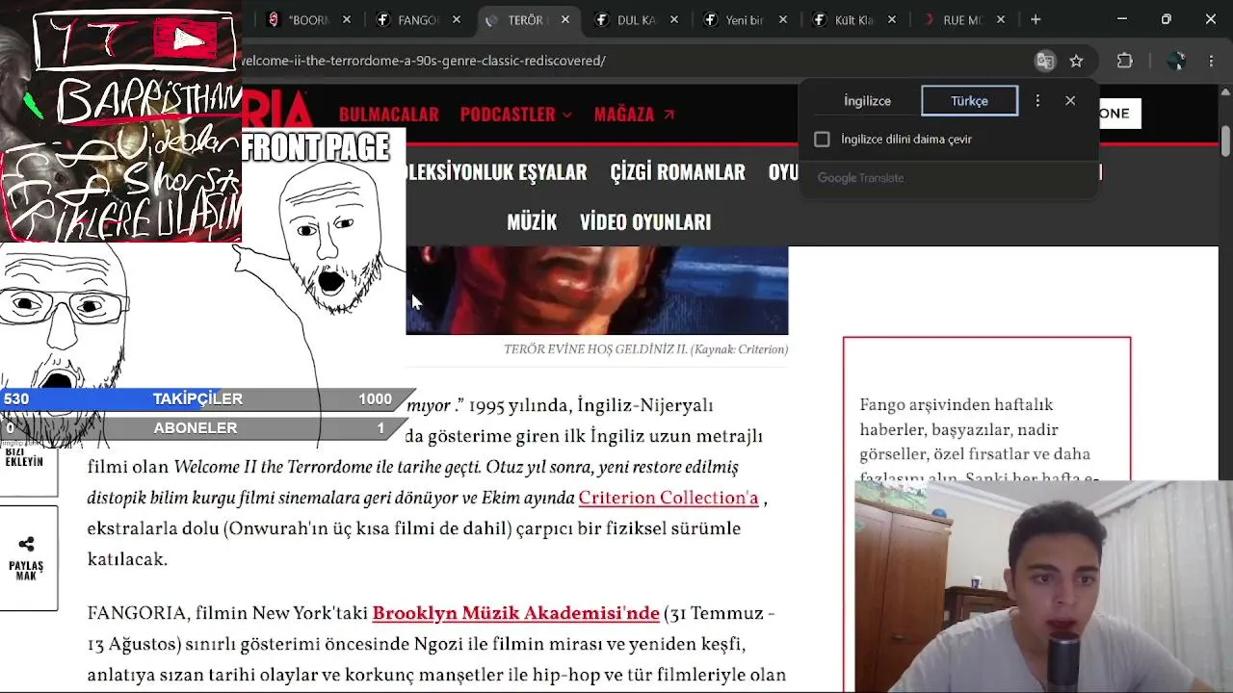Switch to the RUE MO browser tab
The image size is (1233, 693).
962,19
